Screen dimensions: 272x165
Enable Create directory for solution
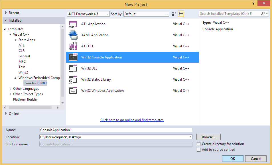point(198,144)
